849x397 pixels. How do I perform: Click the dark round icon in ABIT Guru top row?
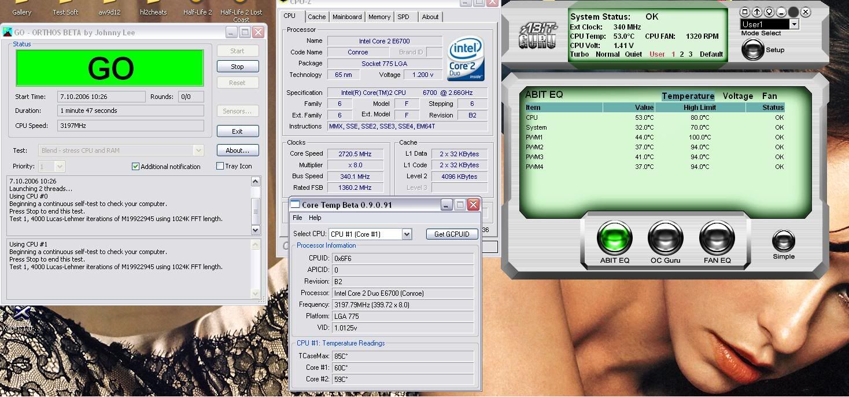pos(793,12)
